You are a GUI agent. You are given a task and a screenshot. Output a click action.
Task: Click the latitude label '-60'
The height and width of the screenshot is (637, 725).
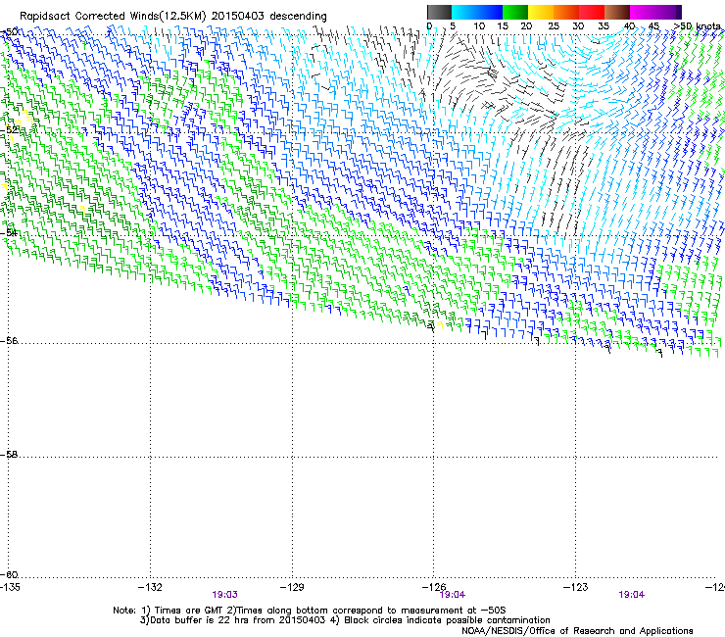pyautogui.click(x=9, y=575)
